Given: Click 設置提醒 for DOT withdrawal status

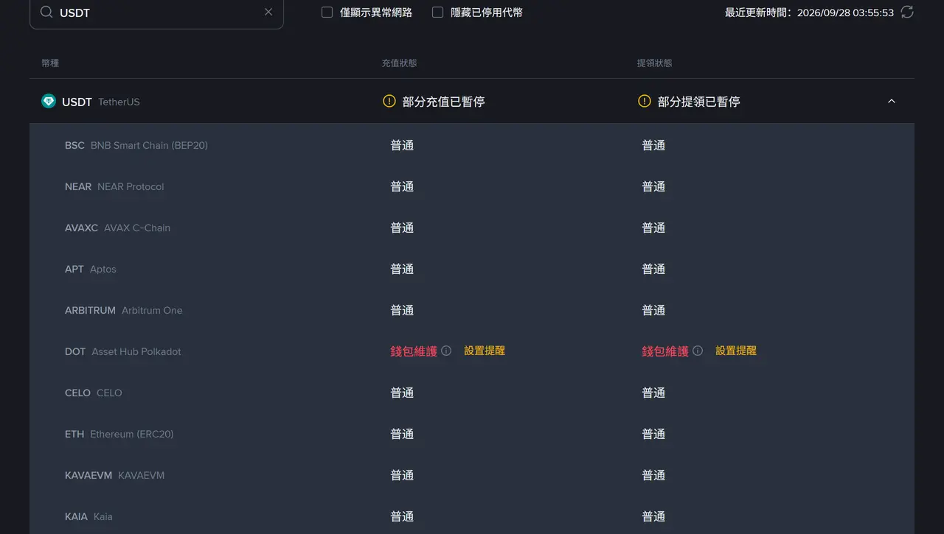Looking at the screenshot, I should pyautogui.click(x=736, y=351).
